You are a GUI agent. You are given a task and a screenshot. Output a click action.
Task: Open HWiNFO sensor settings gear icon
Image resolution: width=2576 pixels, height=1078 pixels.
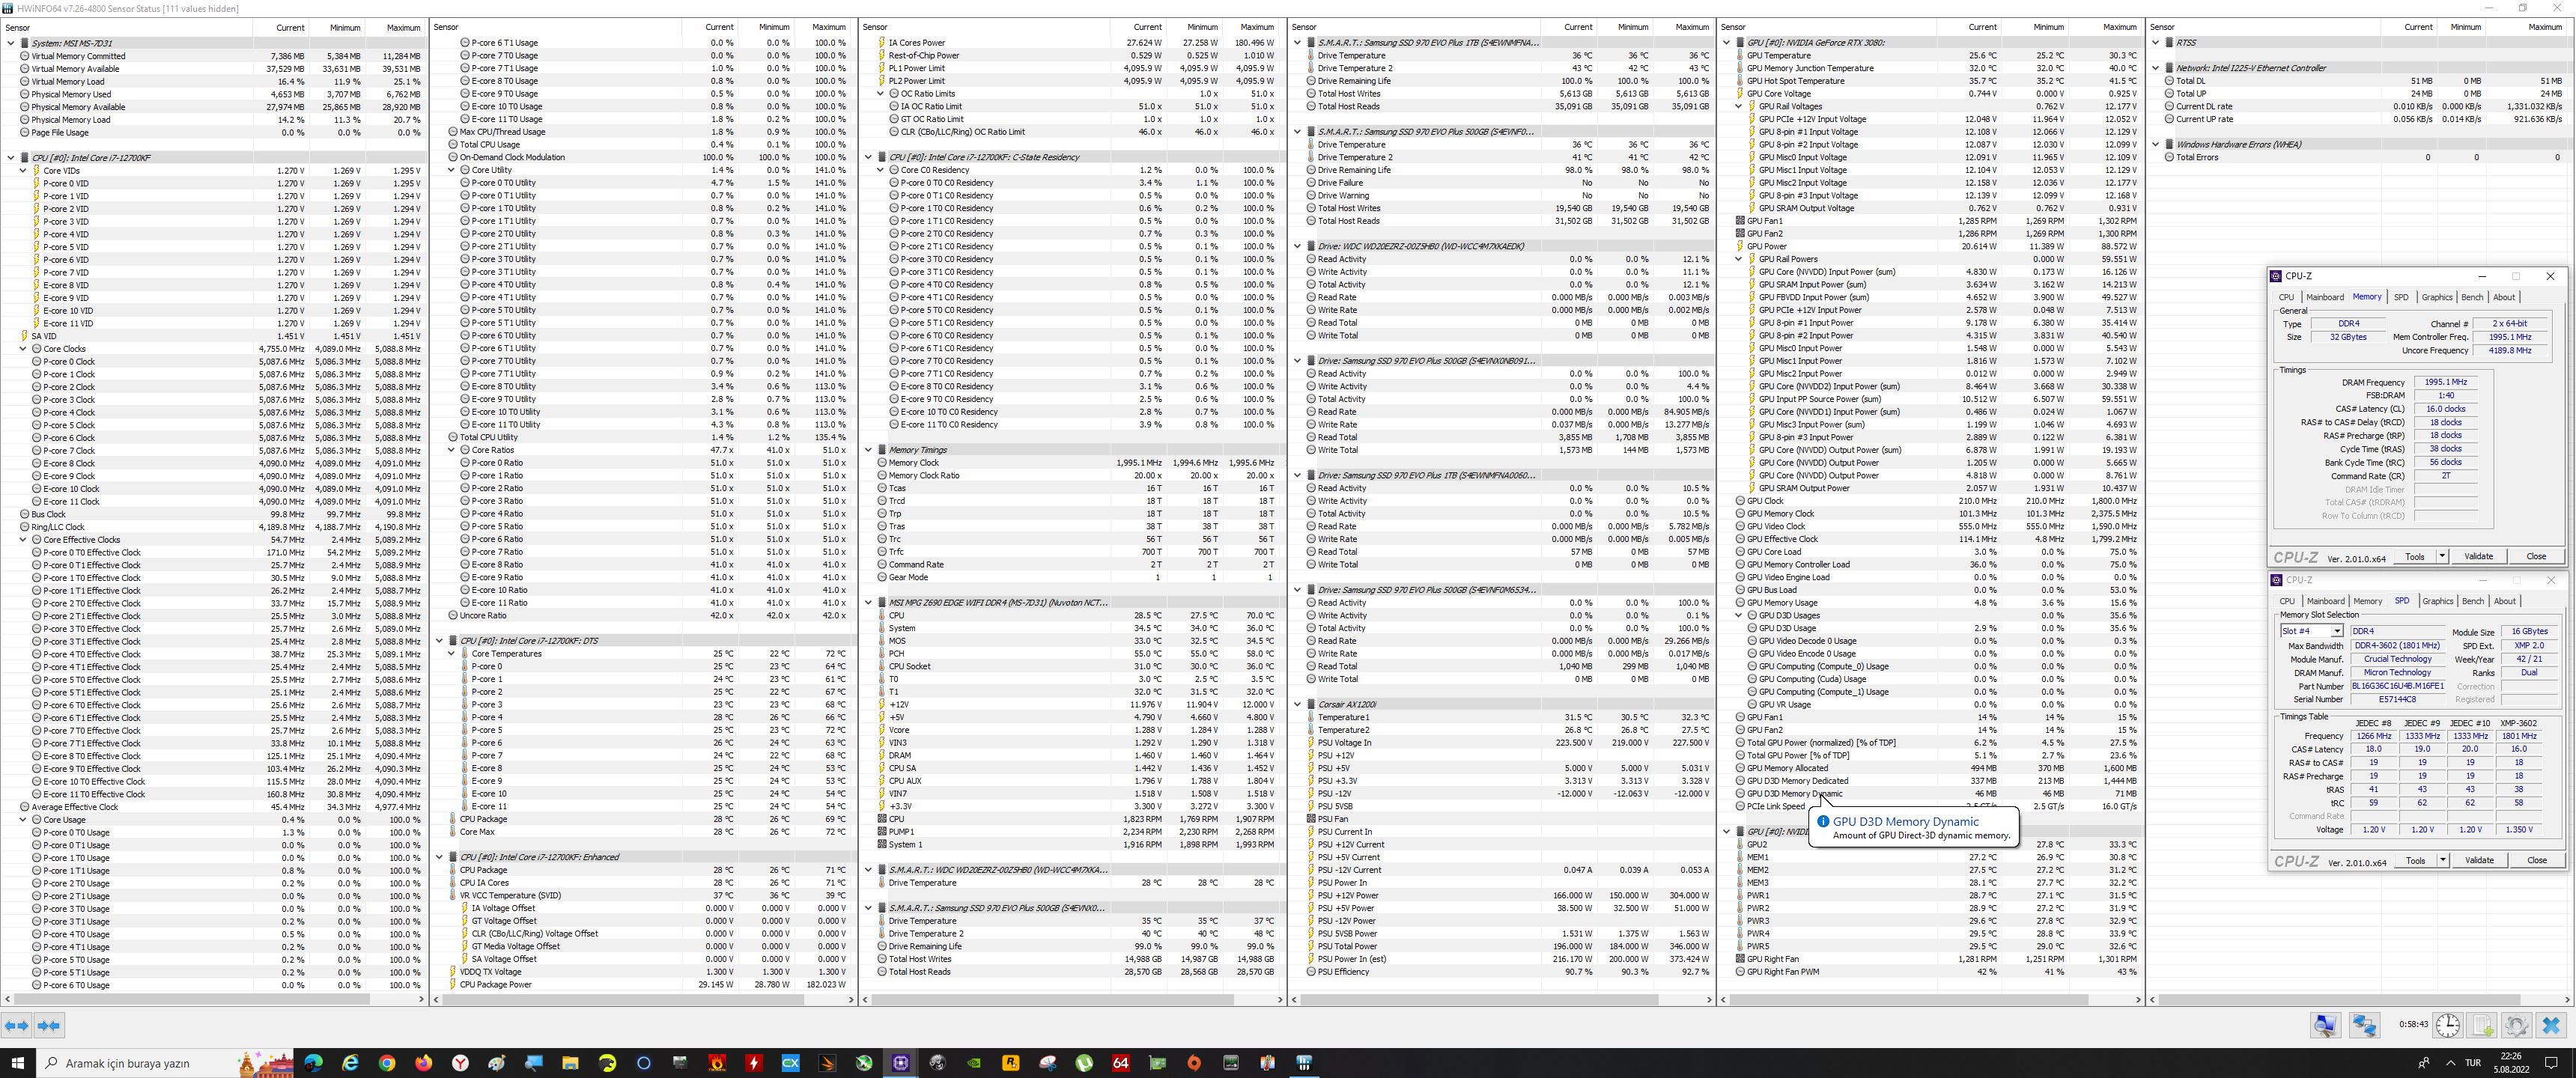[2516, 1025]
